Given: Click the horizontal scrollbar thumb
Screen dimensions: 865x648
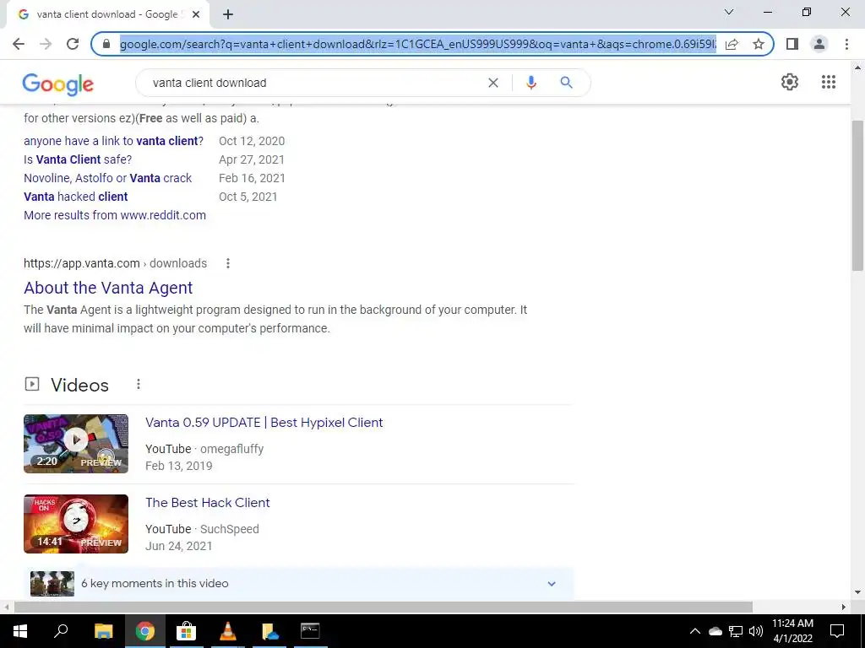Looking at the screenshot, I should (383, 607).
